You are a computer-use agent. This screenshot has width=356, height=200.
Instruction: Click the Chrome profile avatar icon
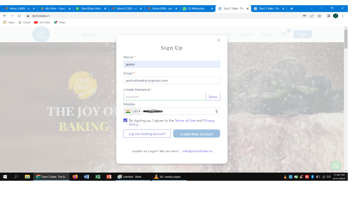[335, 16]
